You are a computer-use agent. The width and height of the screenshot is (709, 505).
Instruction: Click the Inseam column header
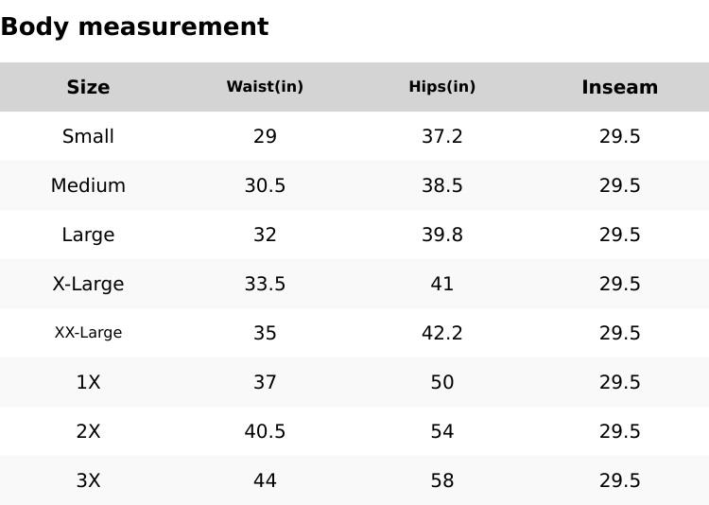pos(619,87)
